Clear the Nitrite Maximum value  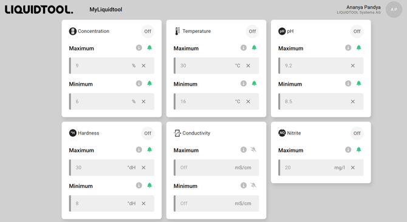click(353, 168)
